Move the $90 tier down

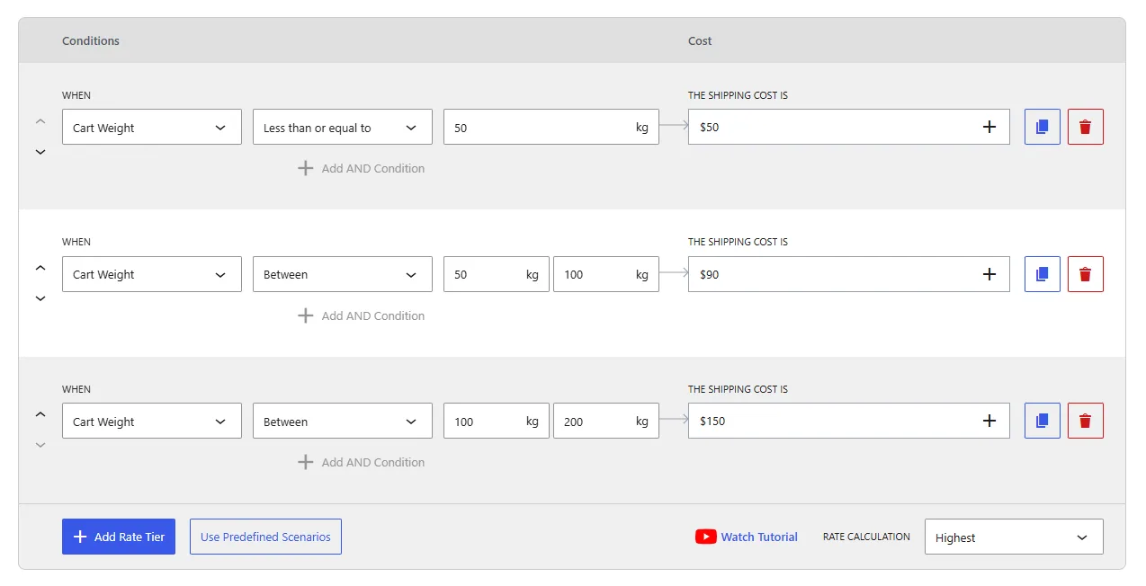click(40, 298)
